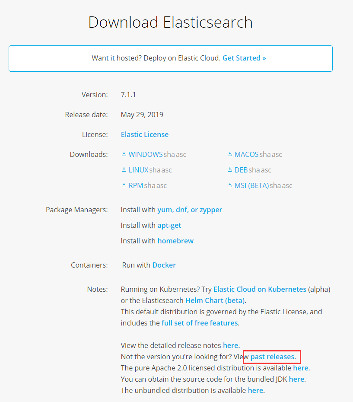
Task: Click the download icon beside DEB
Action: [x=230, y=170]
